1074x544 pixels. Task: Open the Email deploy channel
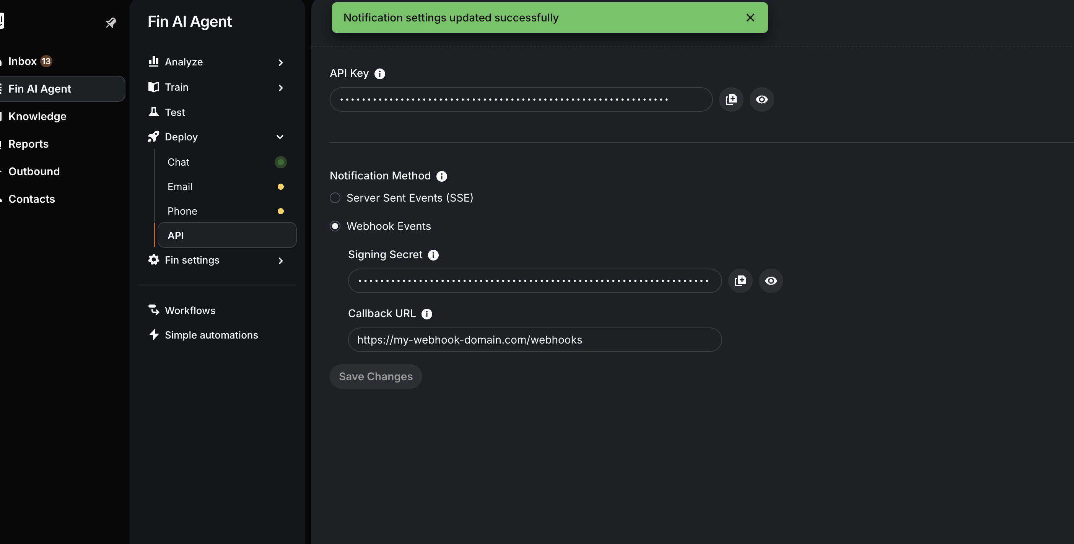click(x=180, y=187)
